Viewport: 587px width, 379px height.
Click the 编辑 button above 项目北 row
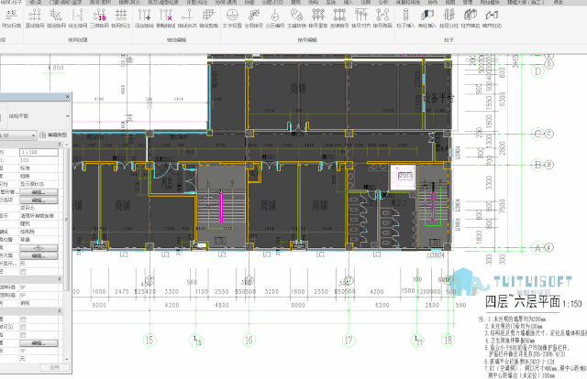[x=39, y=200]
